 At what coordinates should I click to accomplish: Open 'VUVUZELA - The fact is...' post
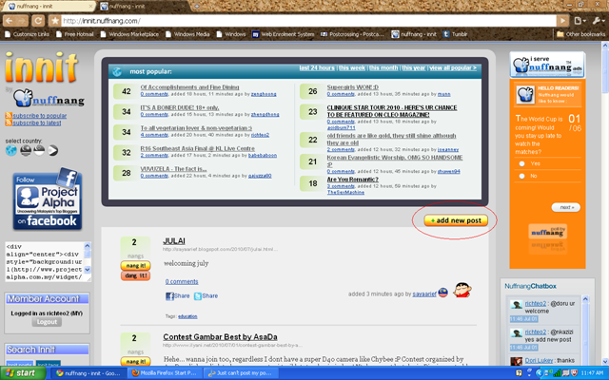coord(173,169)
